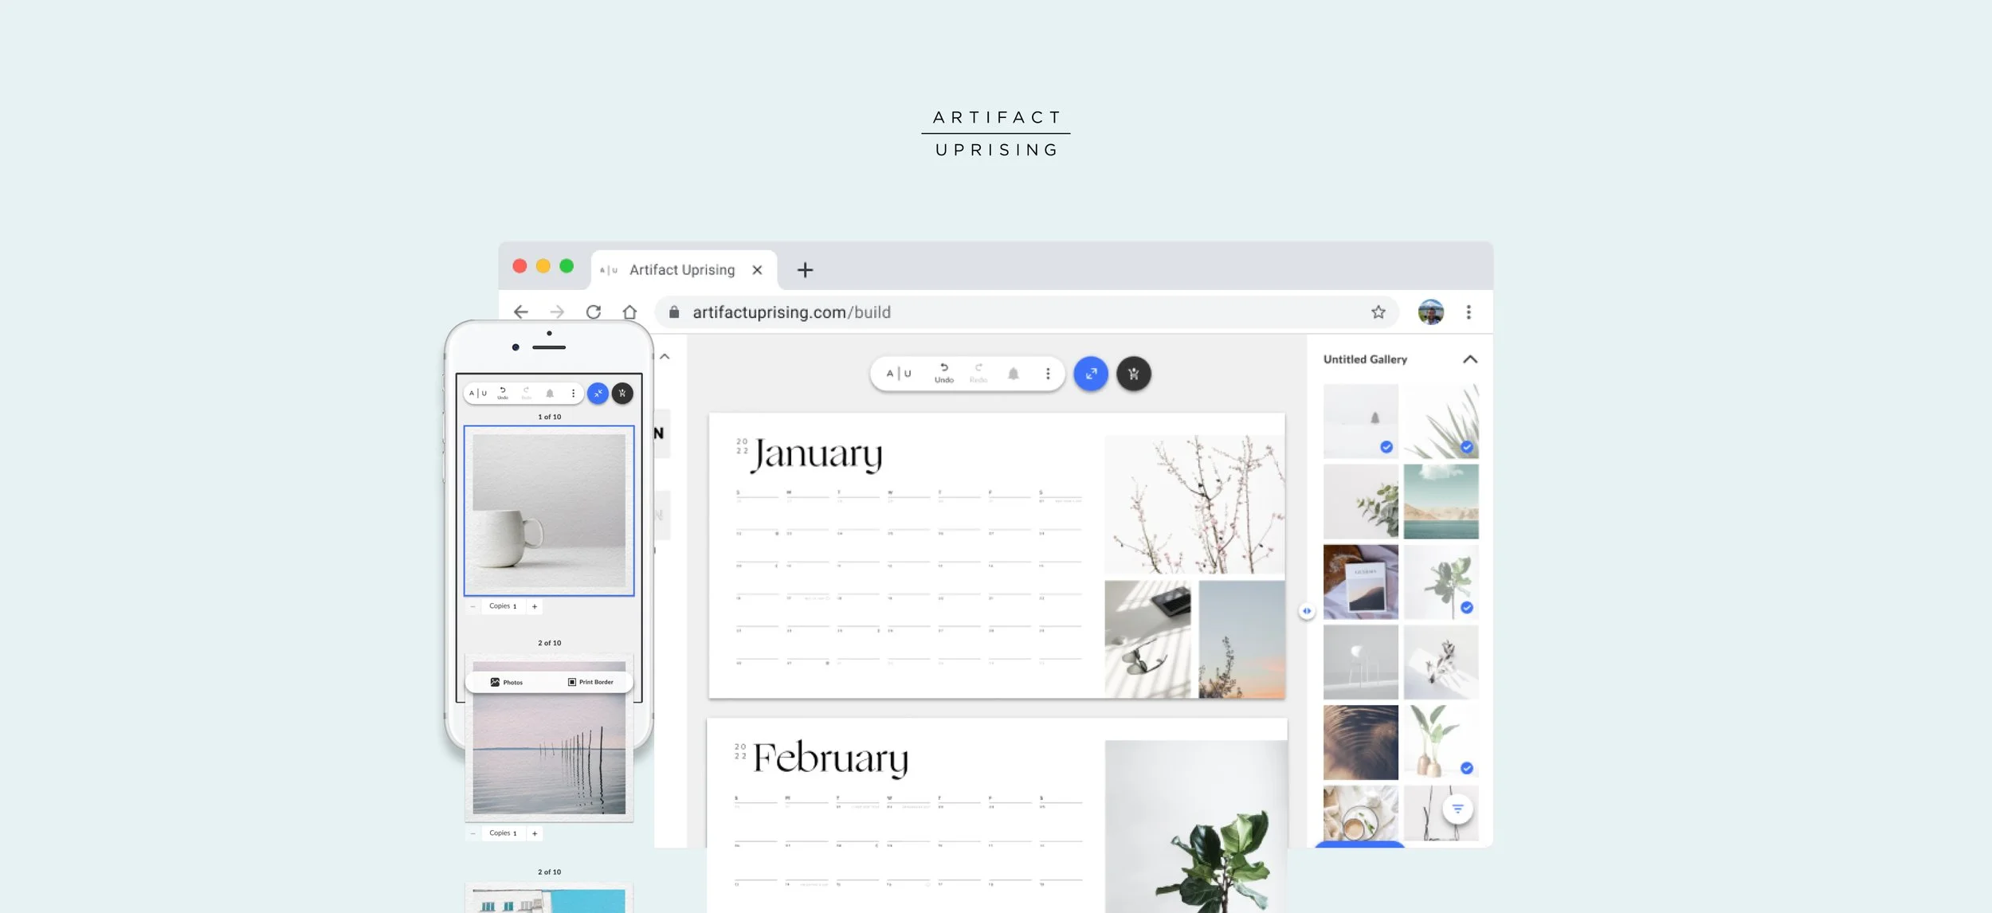Click the bell notification icon in desktop toolbar

coord(1013,374)
